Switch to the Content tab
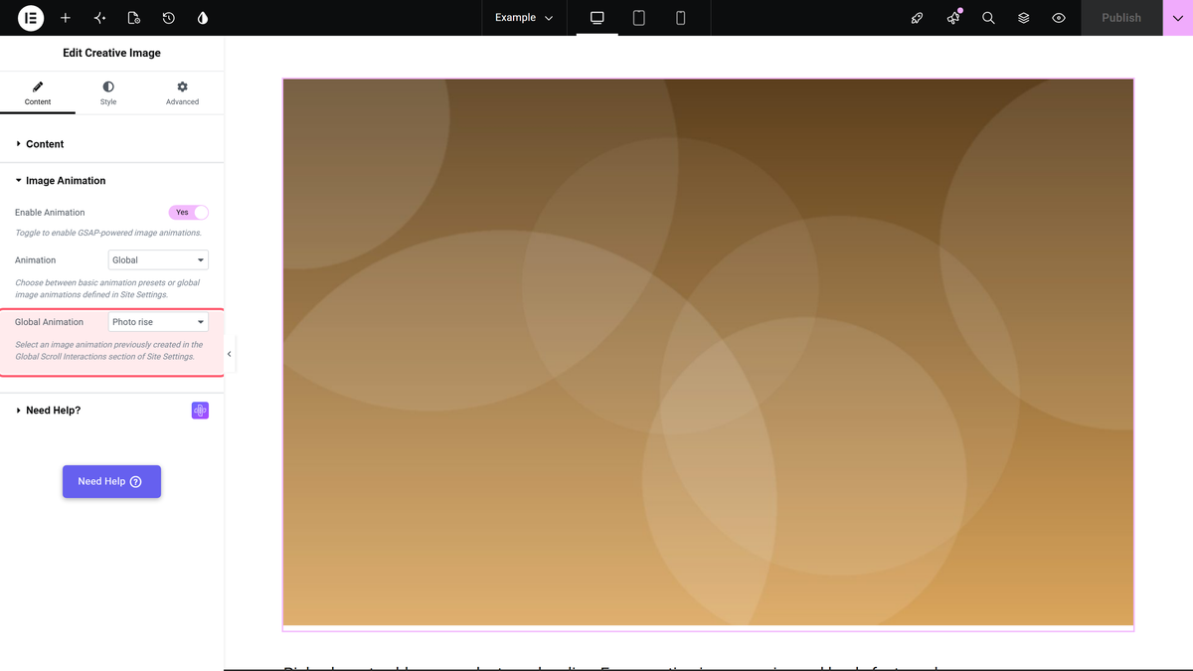Viewport: 1193px width, 671px height. (x=38, y=94)
